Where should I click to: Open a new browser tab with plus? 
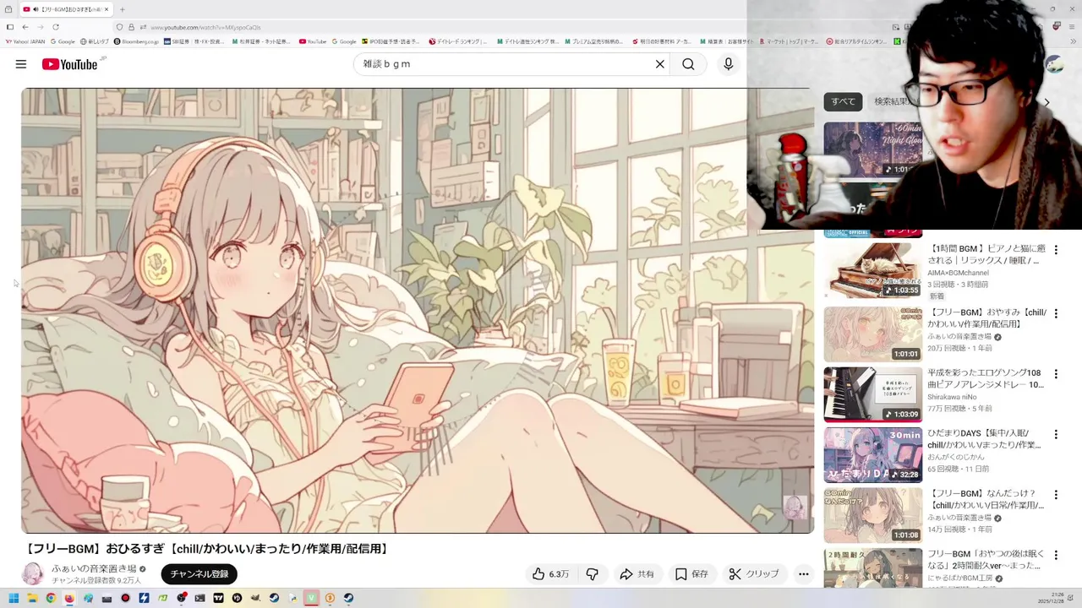[123, 9]
